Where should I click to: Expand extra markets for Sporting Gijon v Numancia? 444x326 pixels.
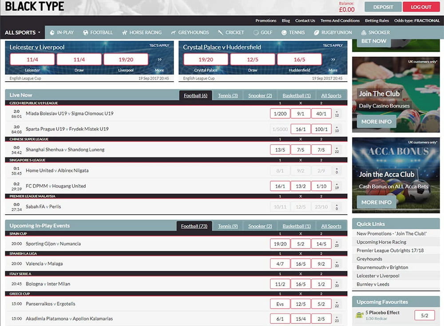(337, 244)
